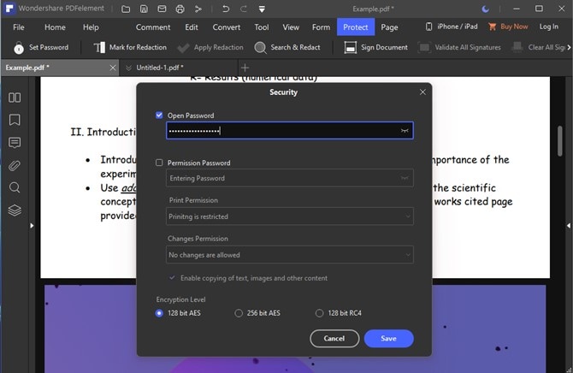Click the Open Password input field
Viewport: 573px width, 373px height.
pyautogui.click(x=290, y=131)
